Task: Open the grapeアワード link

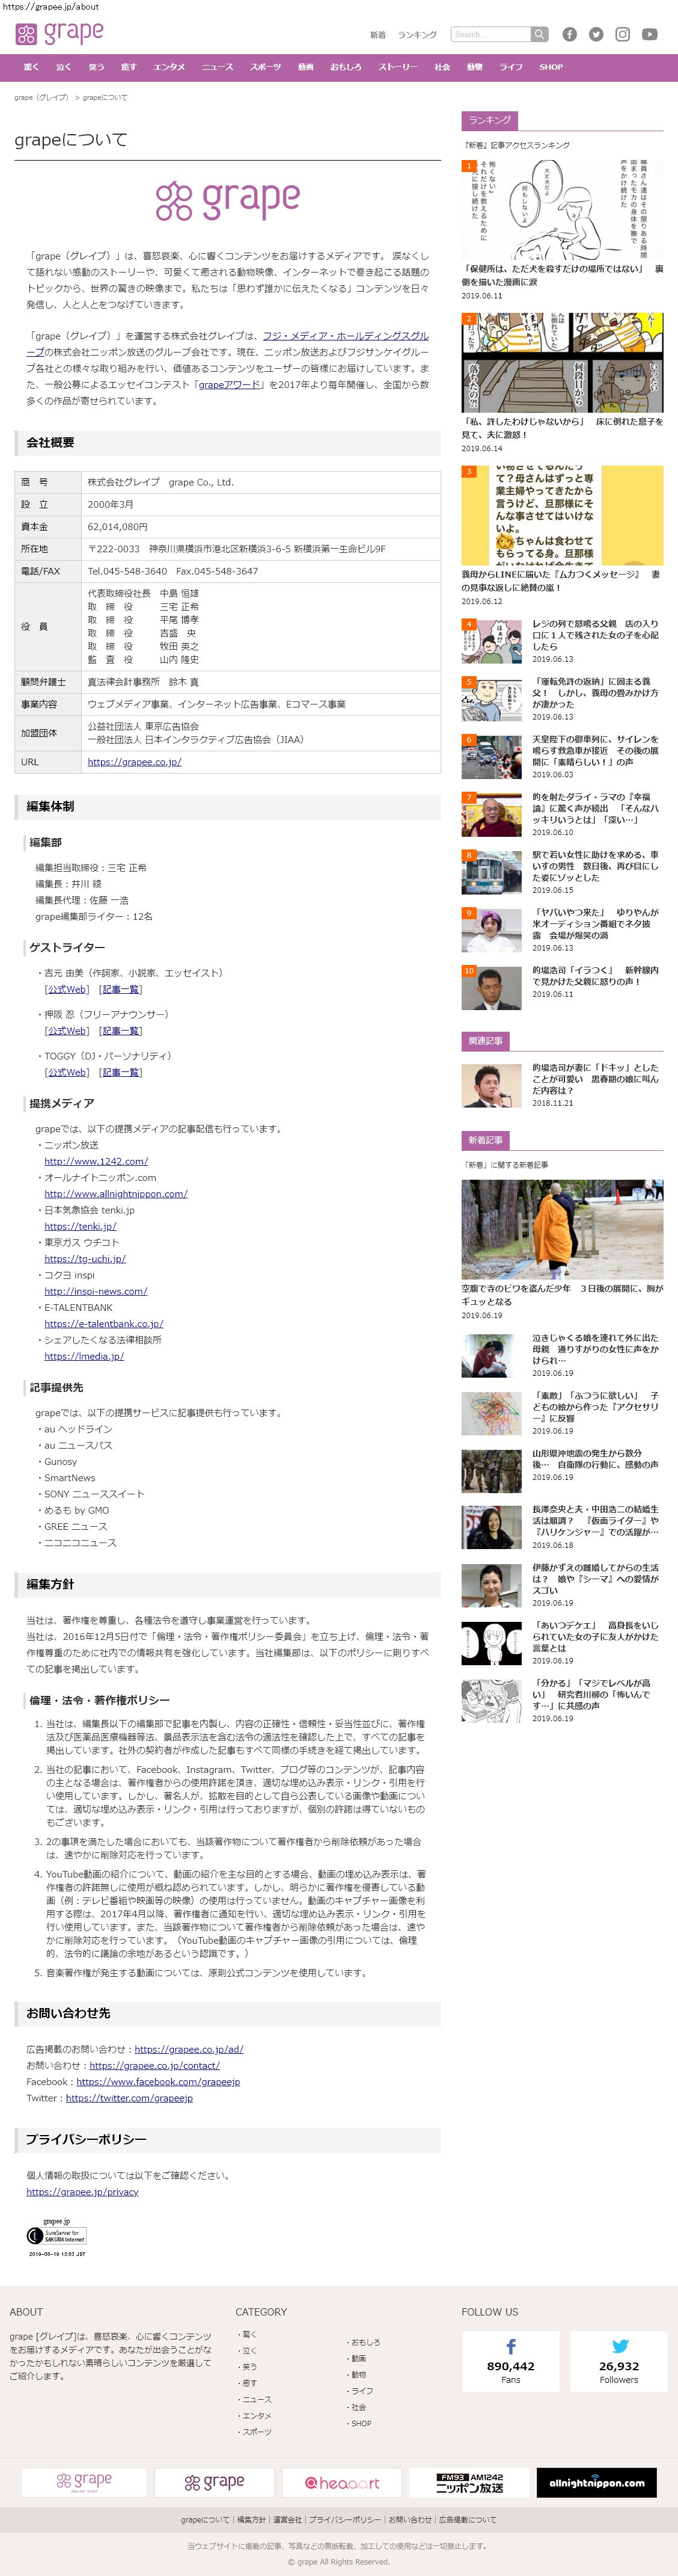Action: click(230, 384)
